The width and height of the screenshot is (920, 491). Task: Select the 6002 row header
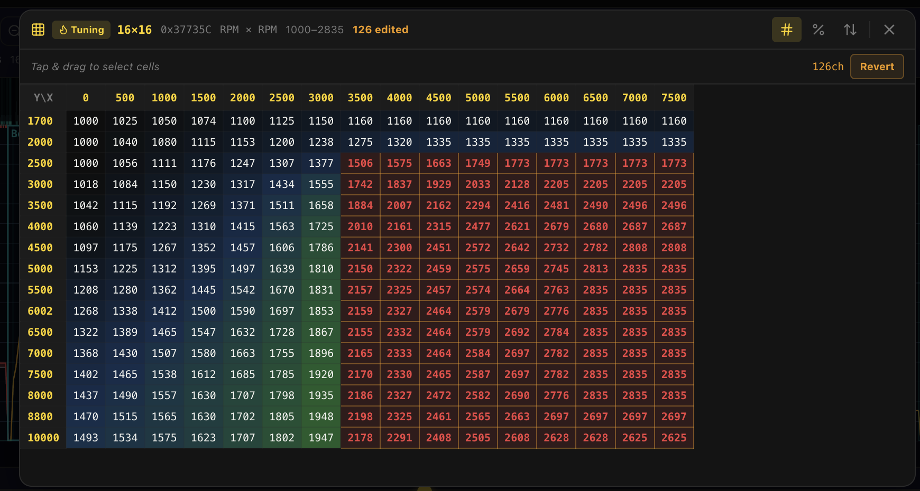click(40, 311)
